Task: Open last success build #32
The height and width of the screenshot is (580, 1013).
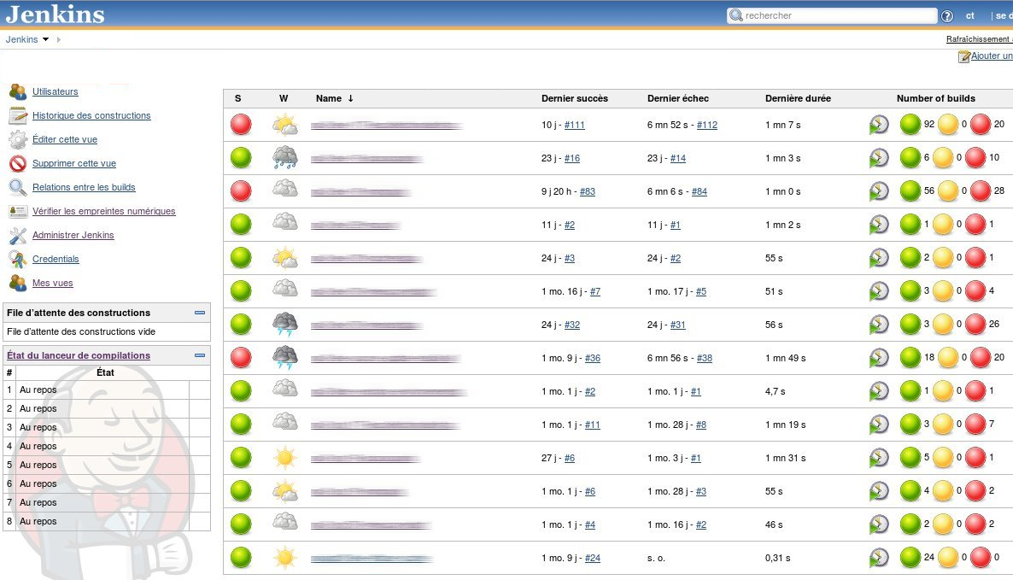Action: 571,325
